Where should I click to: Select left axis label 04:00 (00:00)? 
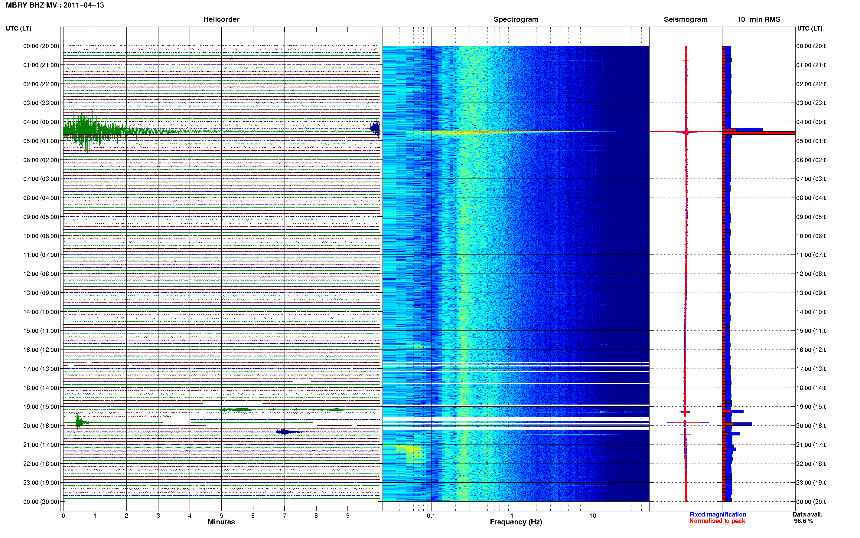point(41,122)
